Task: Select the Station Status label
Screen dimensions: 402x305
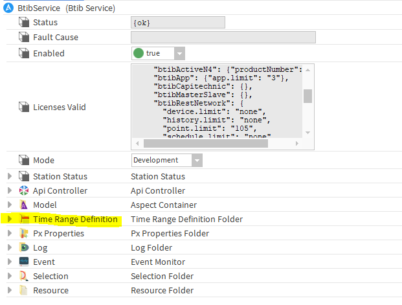Action: coord(60,176)
